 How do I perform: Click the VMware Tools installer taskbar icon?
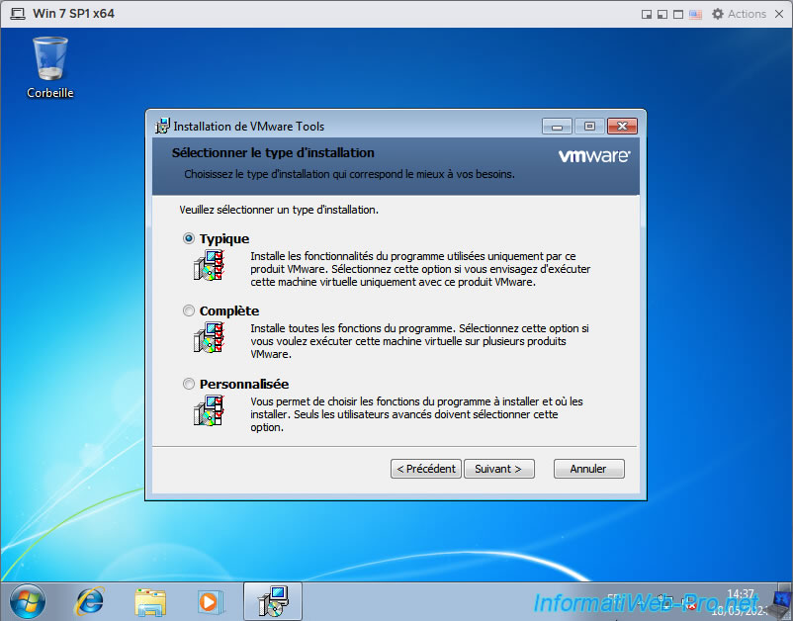point(272,600)
